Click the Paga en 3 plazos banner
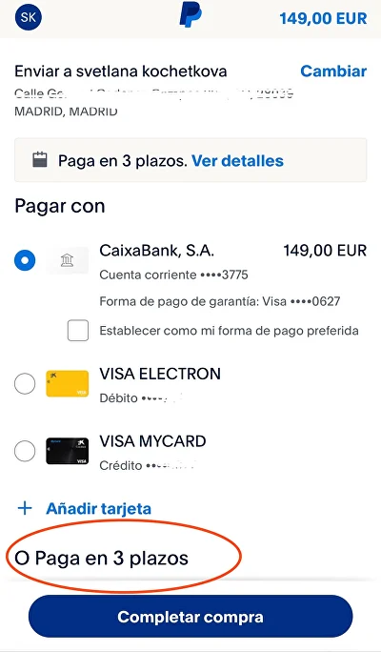 coord(190,160)
